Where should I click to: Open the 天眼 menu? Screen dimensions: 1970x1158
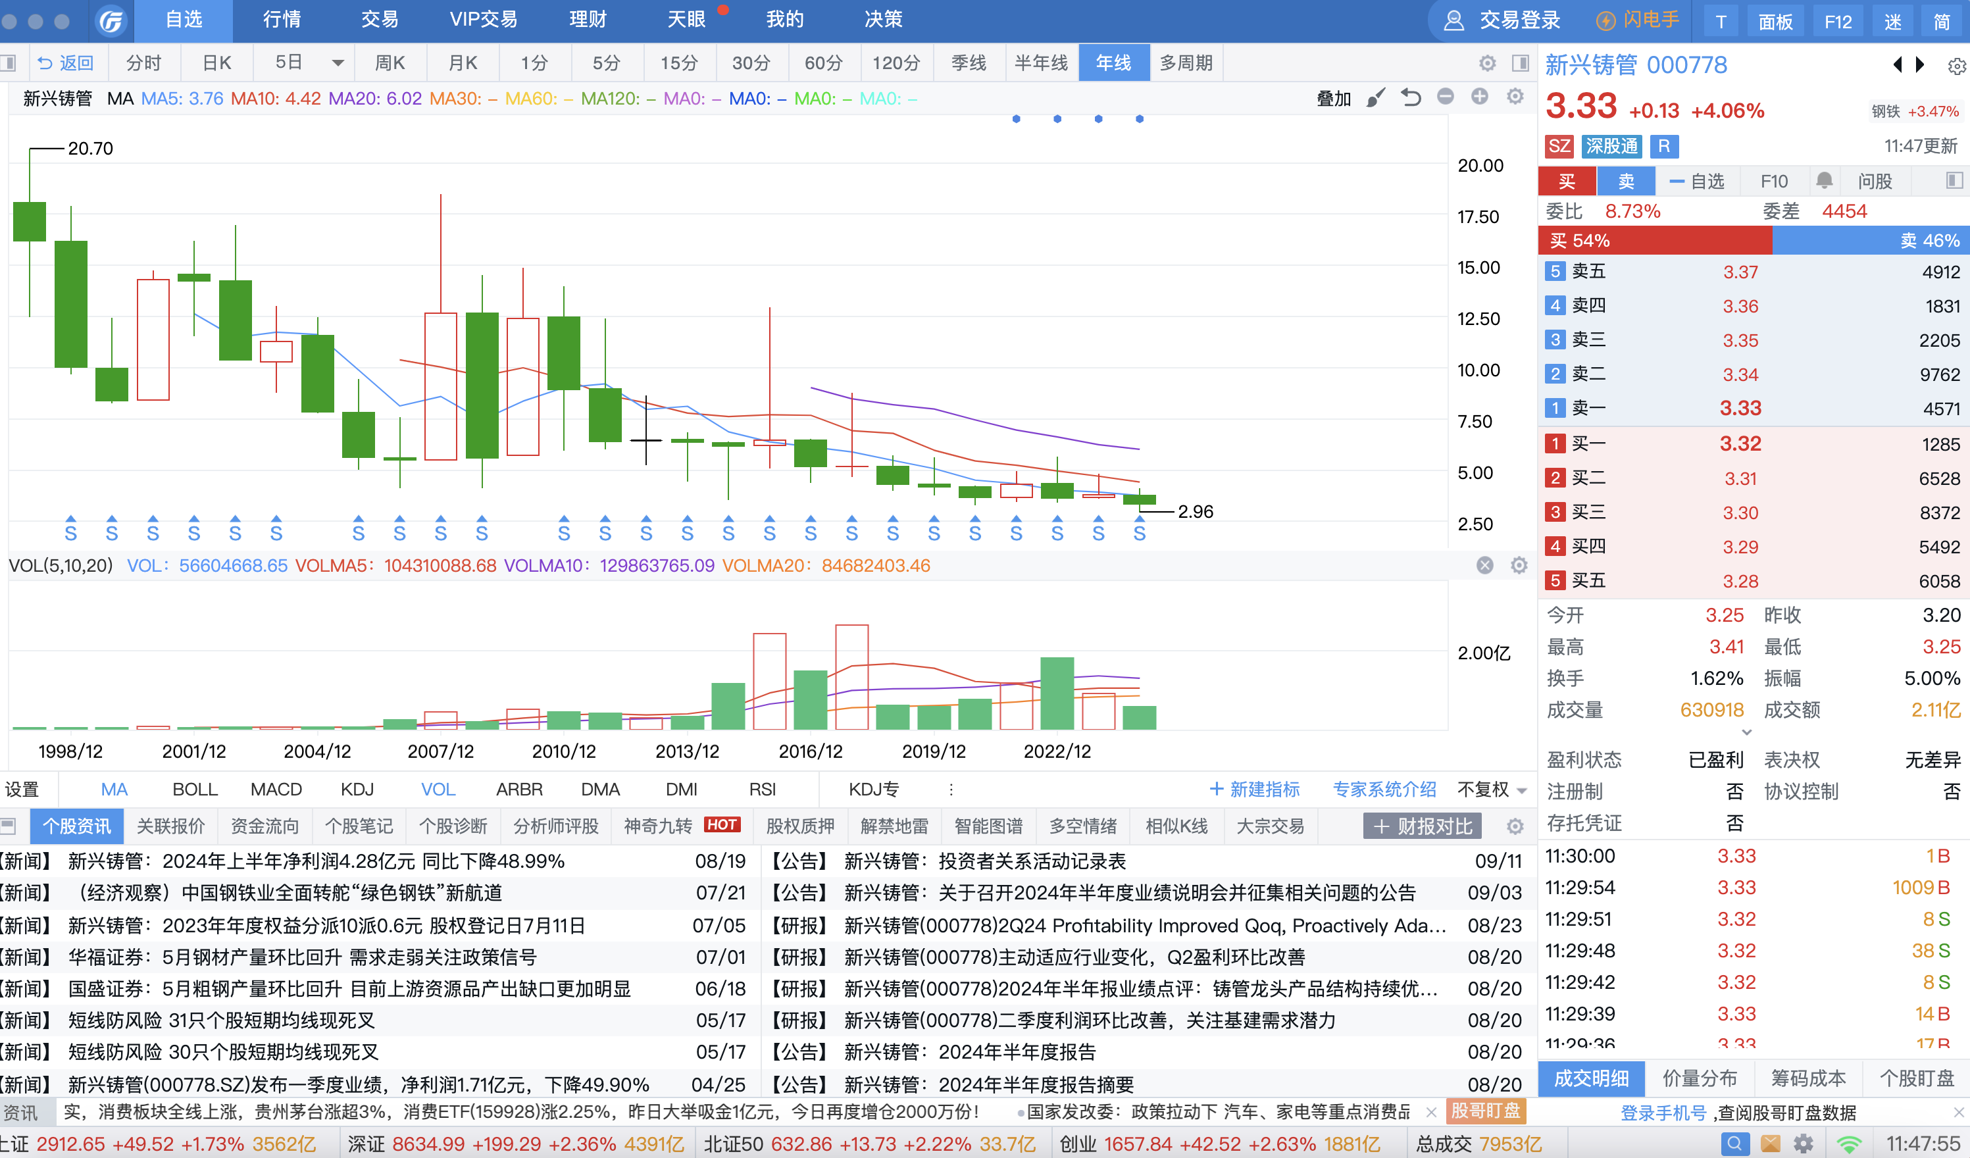tap(687, 20)
